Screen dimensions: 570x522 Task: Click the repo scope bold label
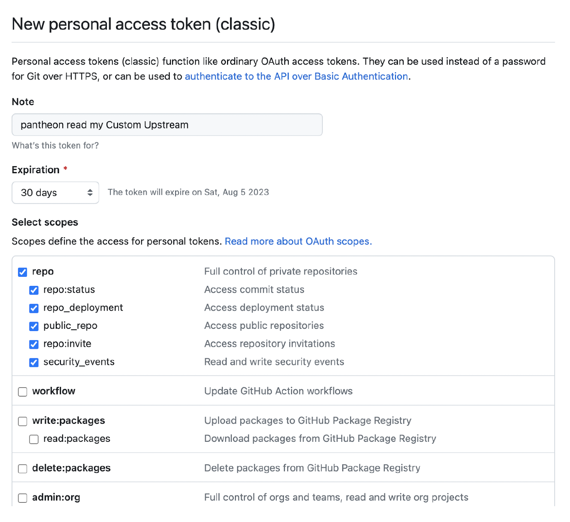(x=43, y=271)
